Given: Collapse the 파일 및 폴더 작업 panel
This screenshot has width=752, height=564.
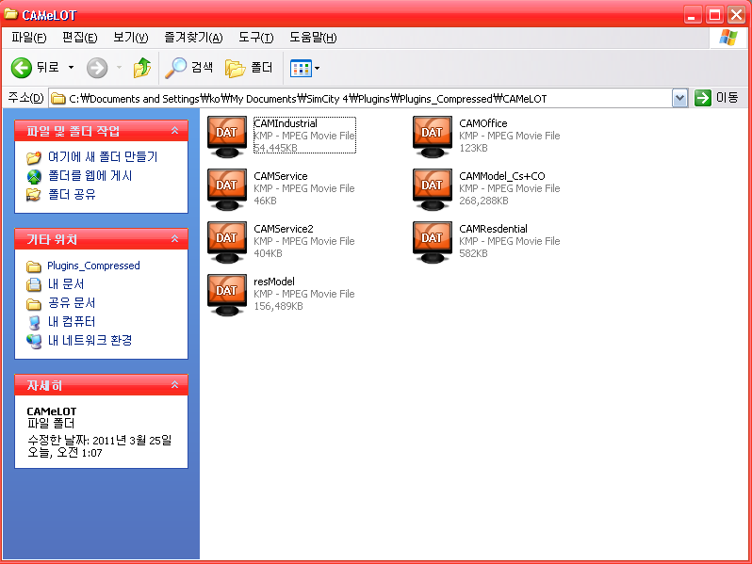Looking at the screenshot, I should pyautogui.click(x=174, y=130).
